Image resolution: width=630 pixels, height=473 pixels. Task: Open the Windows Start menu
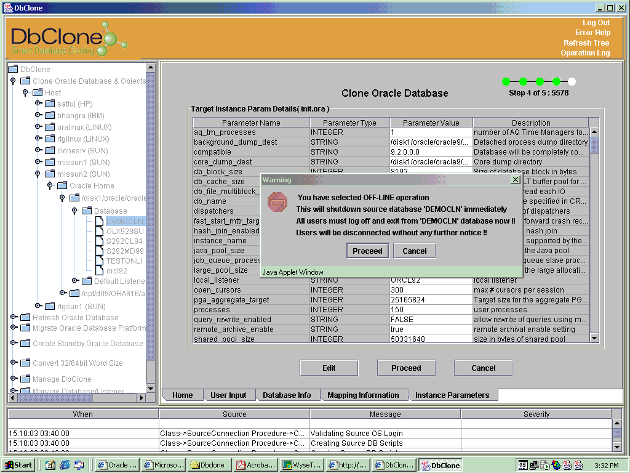point(18,465)
